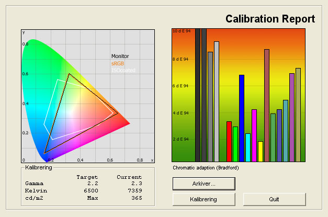328x217 pixels.
Task: Click the Calibration Report heading
Action: point(270,19)
